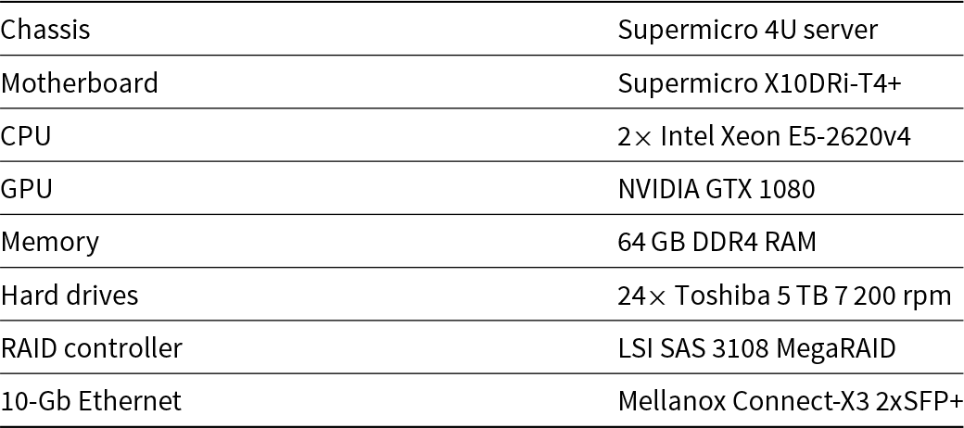Select the Supermicro 4U server text
964x428 pixels.
point(747,30)
